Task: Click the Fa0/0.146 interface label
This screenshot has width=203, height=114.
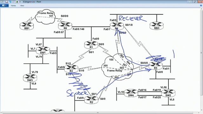Action: (x=78, y=29)
